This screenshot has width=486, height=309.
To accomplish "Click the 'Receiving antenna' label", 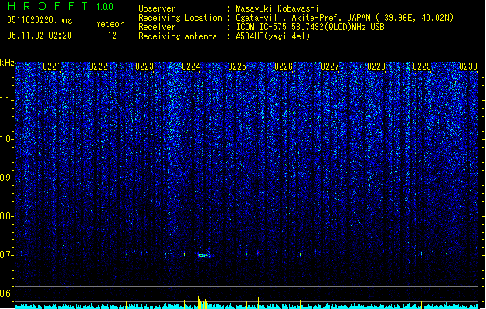I will click(178, 36).
